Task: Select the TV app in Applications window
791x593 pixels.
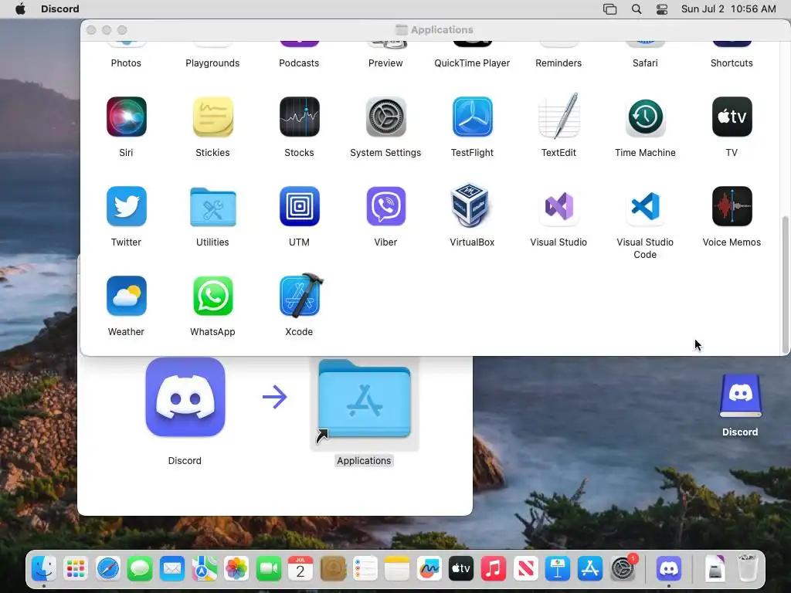Action: click(x=732, y=117)
